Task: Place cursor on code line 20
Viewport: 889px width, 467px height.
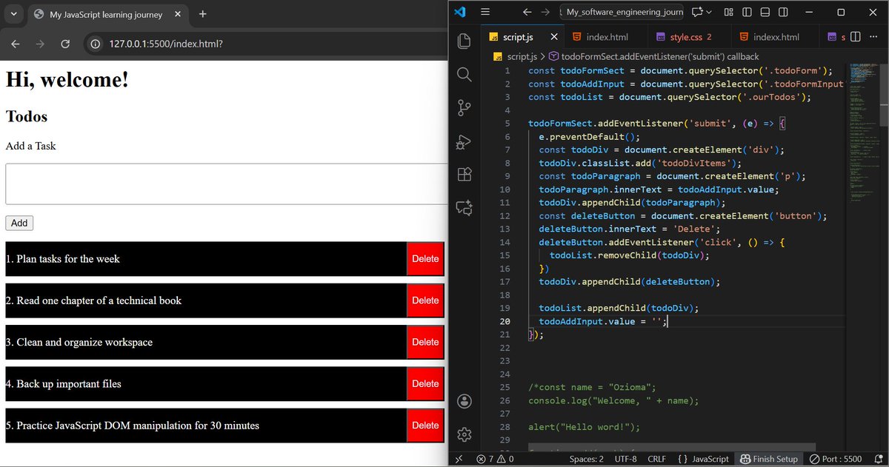Action: tap(603, 321)
